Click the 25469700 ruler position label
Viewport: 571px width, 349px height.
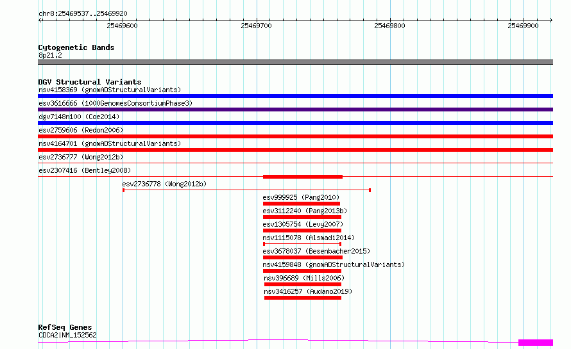pos(256,26)
